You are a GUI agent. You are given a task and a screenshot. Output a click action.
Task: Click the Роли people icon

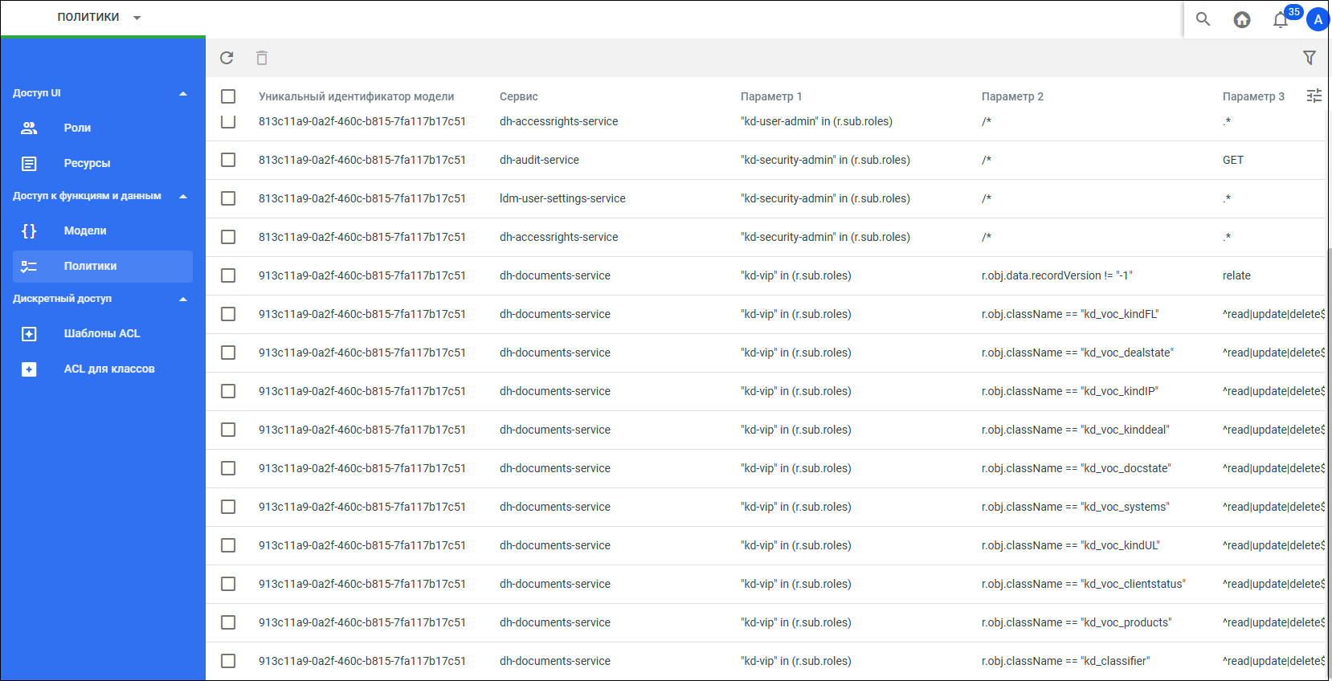tap(29, 128)
